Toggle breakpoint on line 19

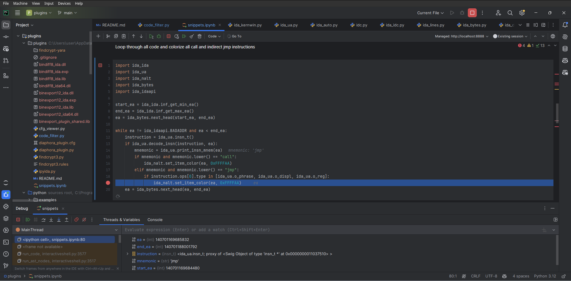coord(108,183)
